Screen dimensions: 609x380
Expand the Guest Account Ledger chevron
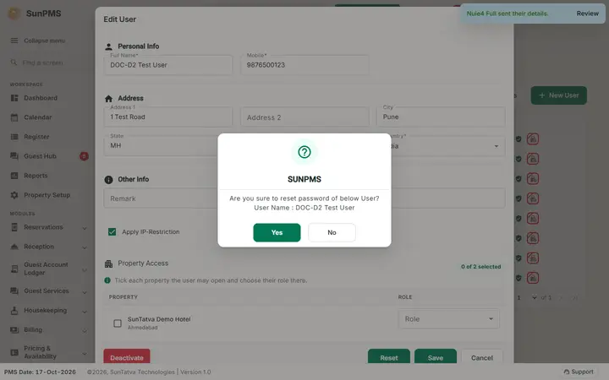(x=85, y=269)
